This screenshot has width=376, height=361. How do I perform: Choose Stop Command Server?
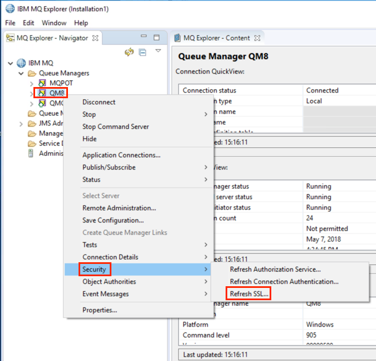pyautogui.click(x=115, y=127)
